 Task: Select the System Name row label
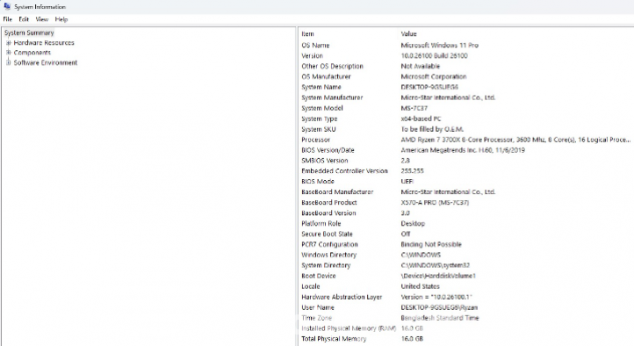(x=321, y=87)
